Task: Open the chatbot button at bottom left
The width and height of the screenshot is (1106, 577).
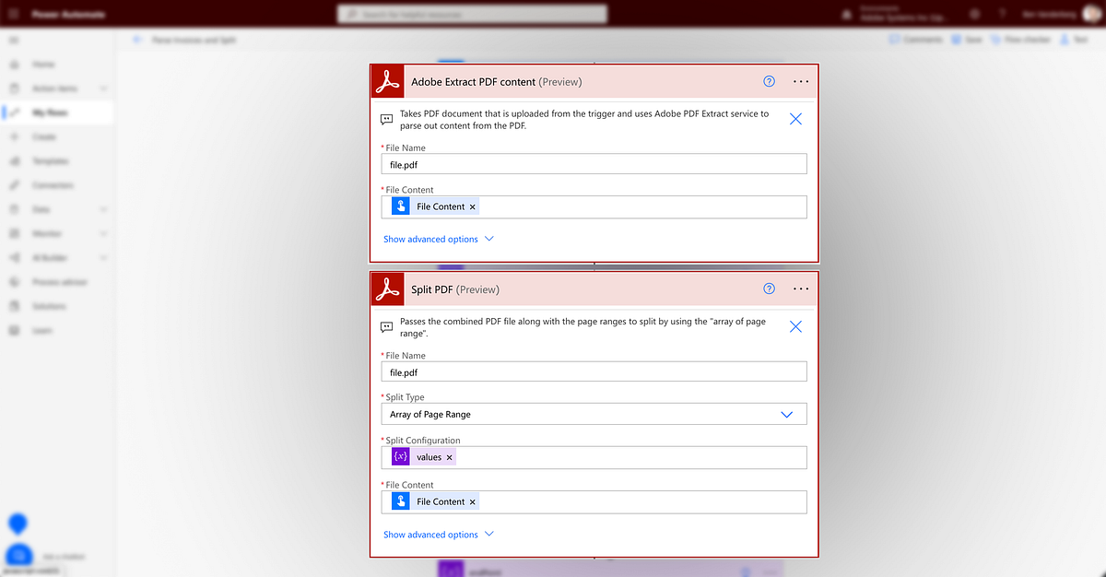Action: (x=18, y=556)
